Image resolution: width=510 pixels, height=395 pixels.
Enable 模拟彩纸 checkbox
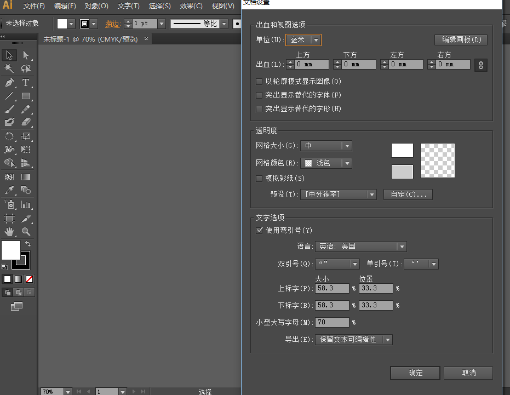[259, 178]
